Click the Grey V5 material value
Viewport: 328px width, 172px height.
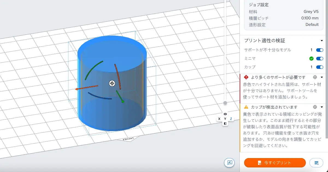[x=311, y=11]
